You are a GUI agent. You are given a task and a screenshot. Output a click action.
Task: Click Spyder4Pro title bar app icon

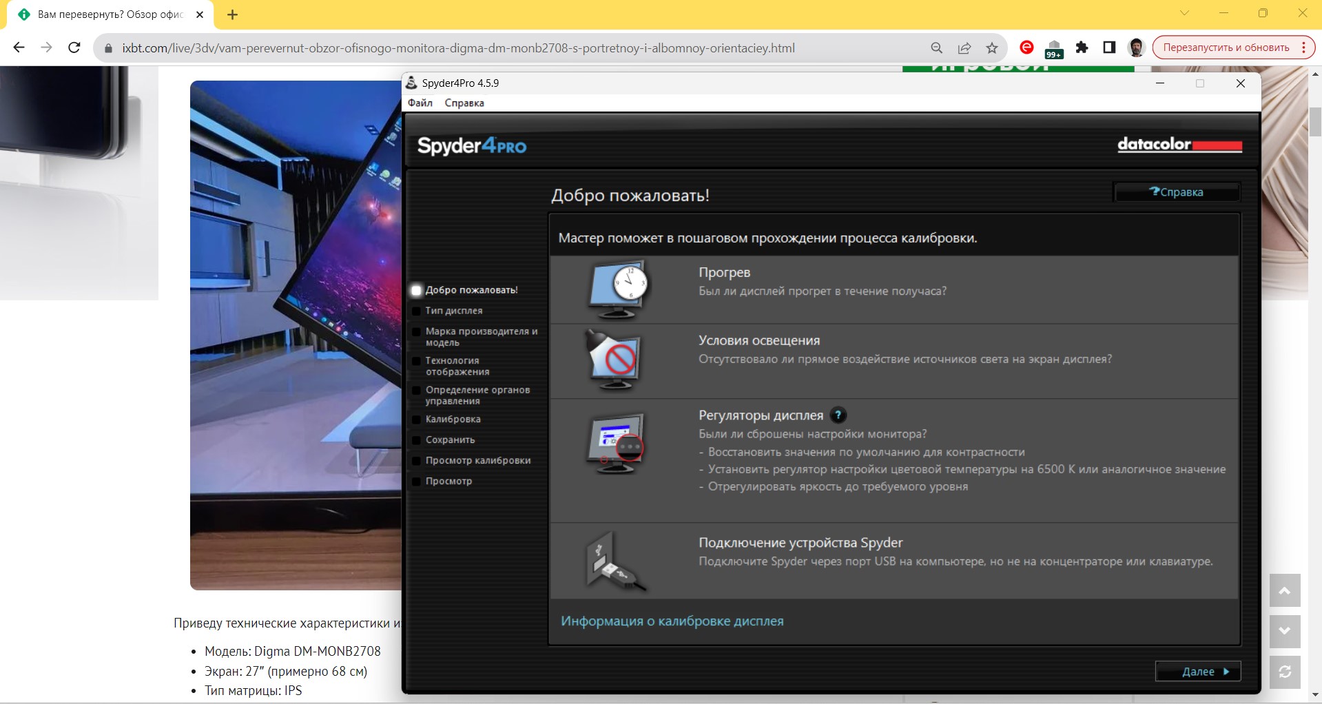[x=411, y=83]
